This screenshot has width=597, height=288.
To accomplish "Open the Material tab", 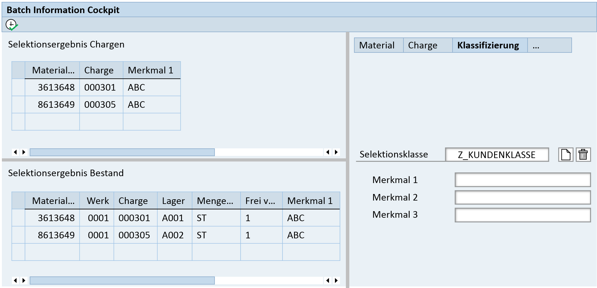I will [379, 45].
